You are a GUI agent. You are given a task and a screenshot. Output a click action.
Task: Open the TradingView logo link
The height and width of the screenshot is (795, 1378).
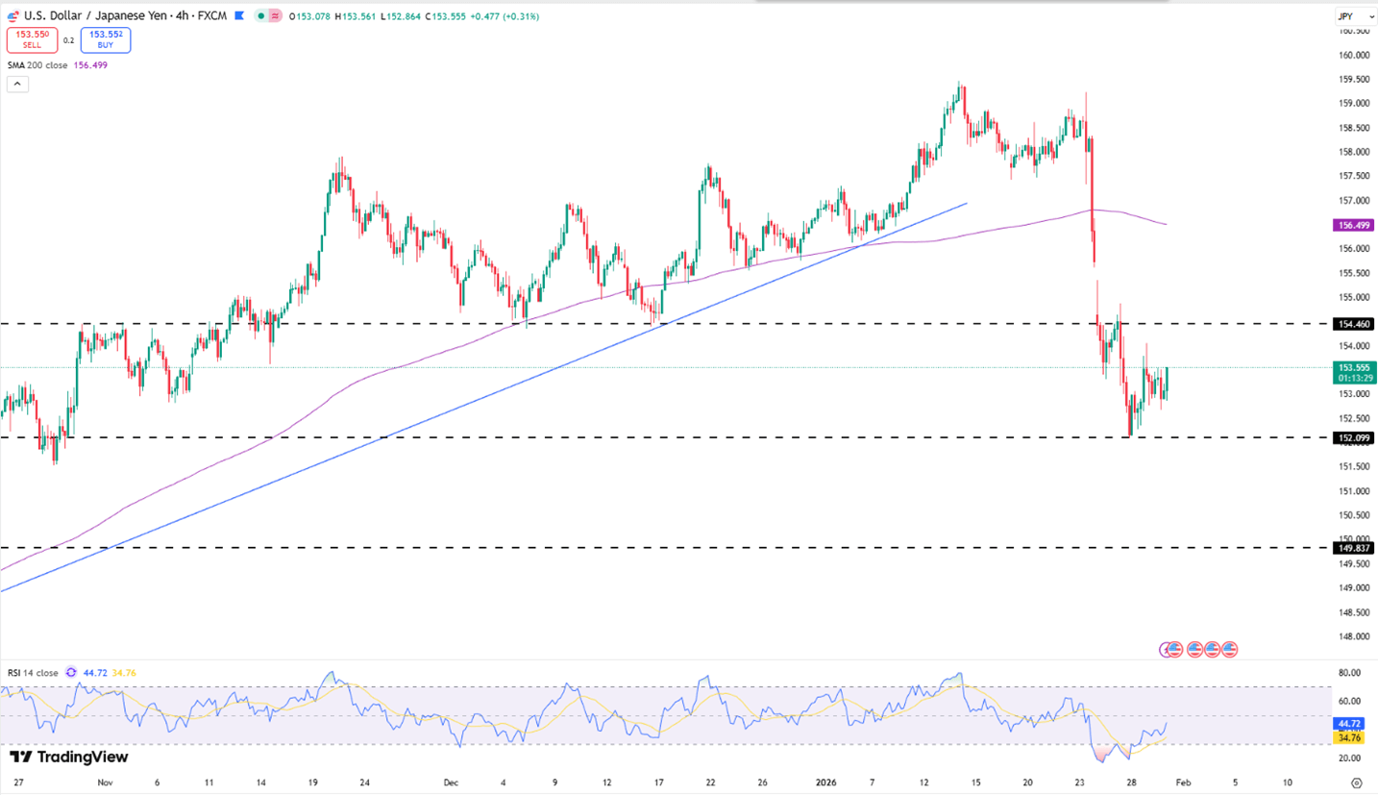(x=68, y=757)
